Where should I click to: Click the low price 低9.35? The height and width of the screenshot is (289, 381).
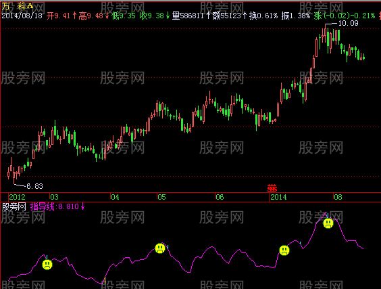coord(123,16)
